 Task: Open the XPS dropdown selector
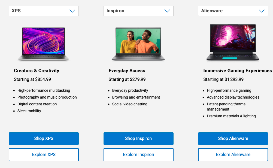44,11
